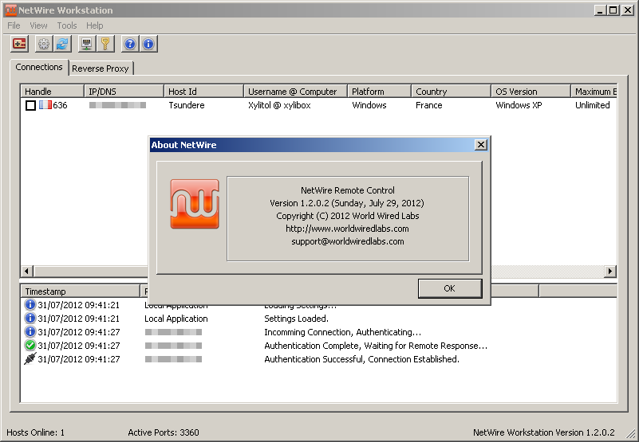
Task: Click the Version 1.2.0.2 line in About dialog
Action: pyautogui.click(x=347, y=203)
